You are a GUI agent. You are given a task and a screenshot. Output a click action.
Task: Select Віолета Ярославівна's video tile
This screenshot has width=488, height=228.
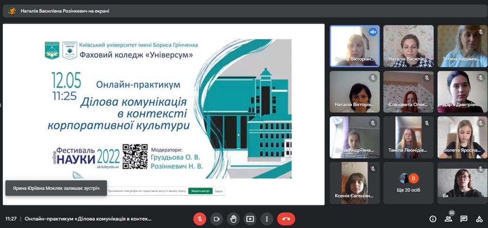(x=463, y=137)
